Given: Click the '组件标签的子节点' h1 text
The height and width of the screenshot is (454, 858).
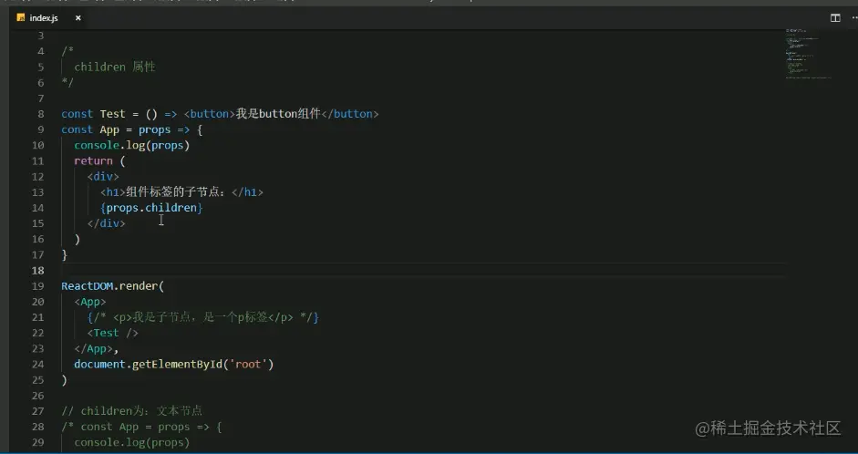Looking at the screenshot, I should coord(175,192).
